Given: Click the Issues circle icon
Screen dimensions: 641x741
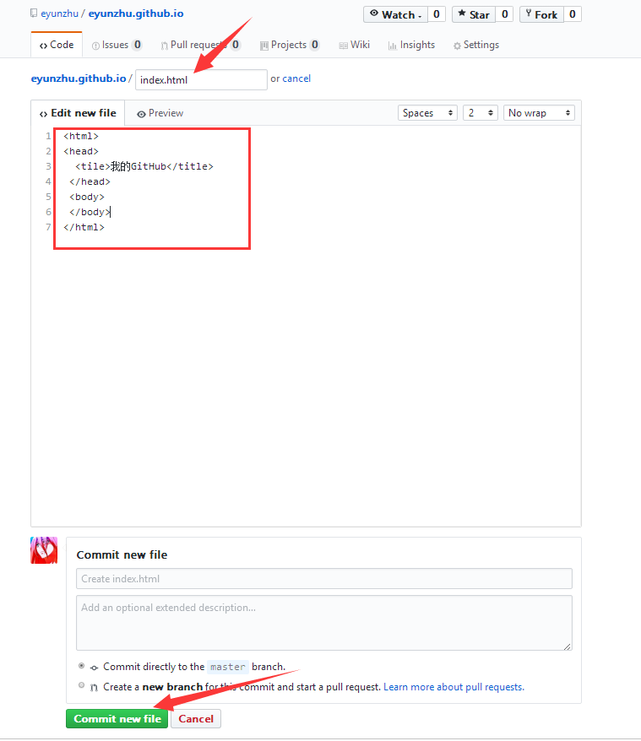Looking at the screenshot, I should 95,46.
